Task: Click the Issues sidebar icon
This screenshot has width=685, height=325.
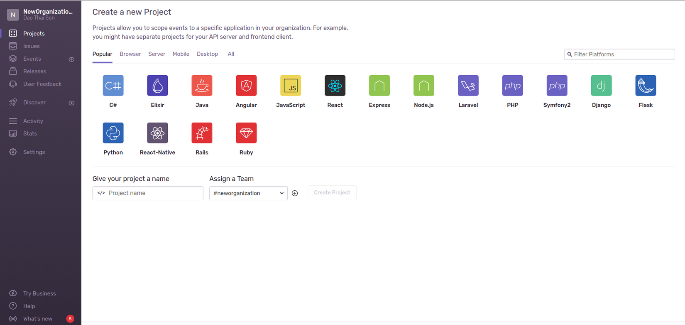Action: pyautogui.click(x=13, y=46)
